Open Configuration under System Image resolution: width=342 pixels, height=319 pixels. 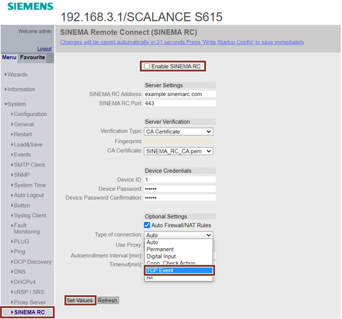pos(29,114)
